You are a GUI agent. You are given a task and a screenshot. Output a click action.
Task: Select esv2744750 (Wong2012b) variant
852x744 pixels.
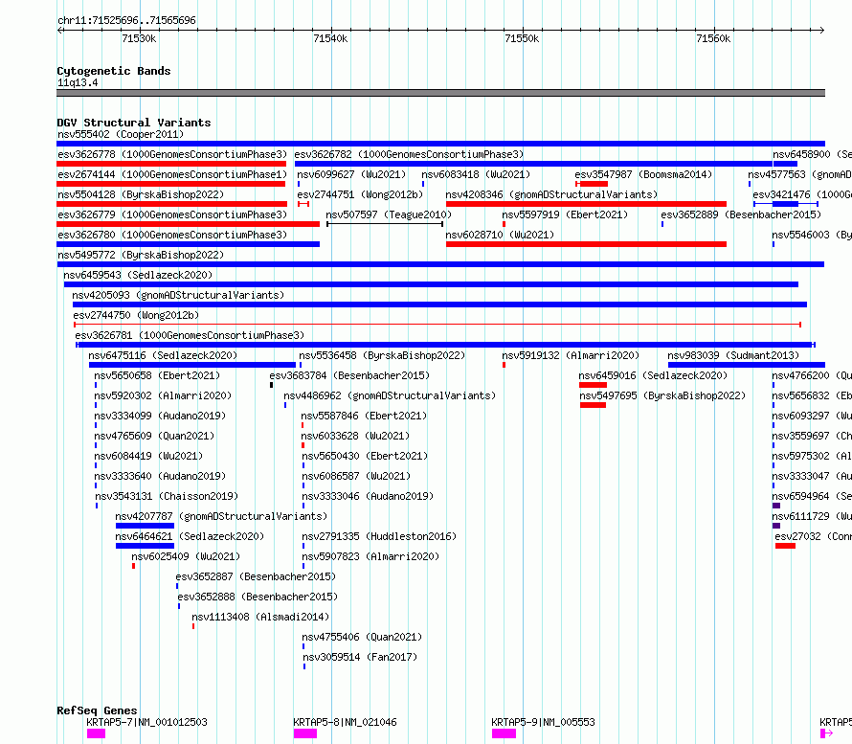(x=136, y=315)
